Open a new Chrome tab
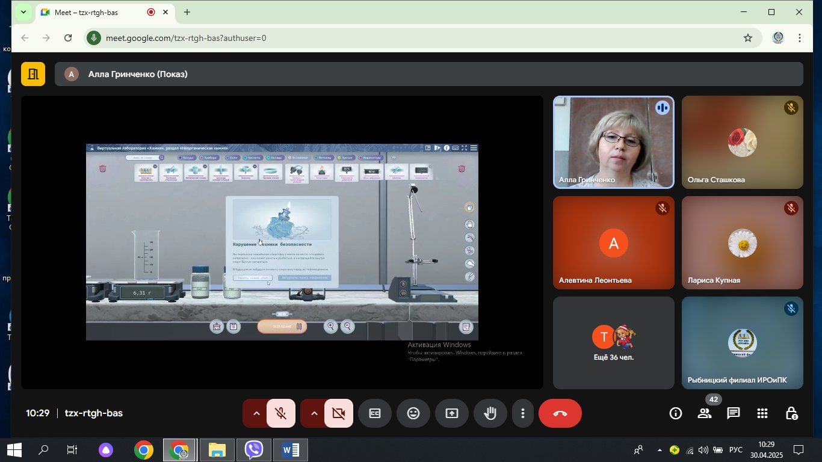The height and width of the screenshot is (462, 822). [x=187, y=12]
